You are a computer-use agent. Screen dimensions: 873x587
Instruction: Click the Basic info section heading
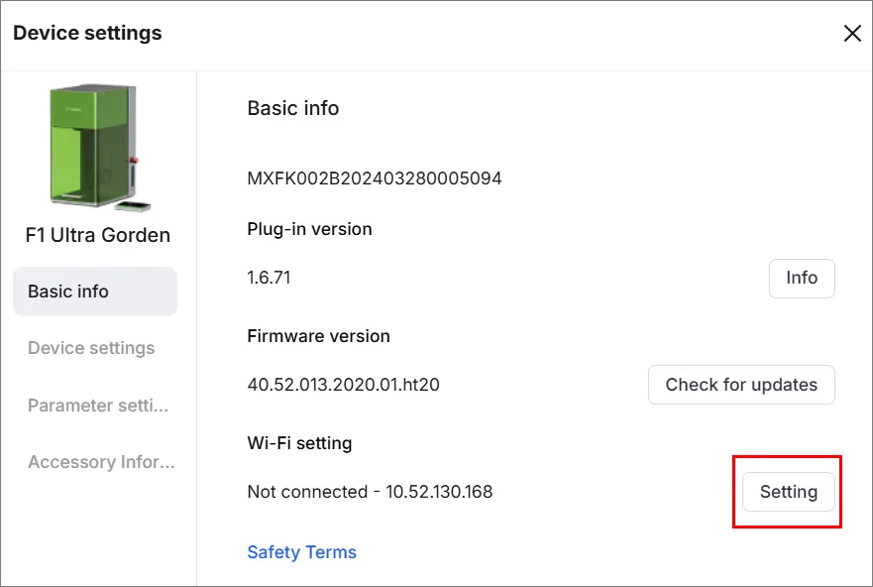click(293, 108)
